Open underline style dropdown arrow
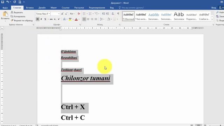The width and height of the screenshot is (224, 126). (x=48, y=19)
